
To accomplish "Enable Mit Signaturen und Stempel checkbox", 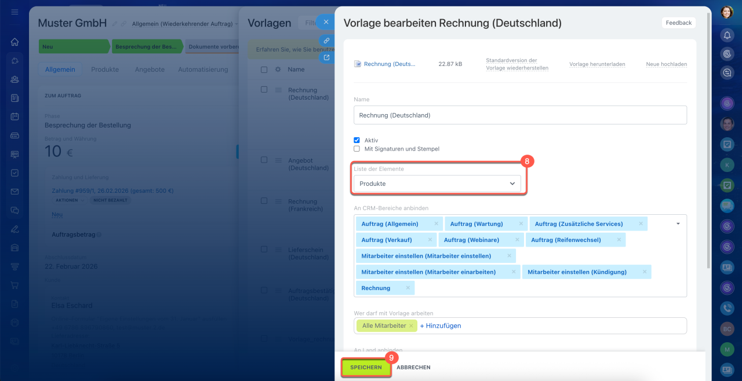I will [357, 149].
